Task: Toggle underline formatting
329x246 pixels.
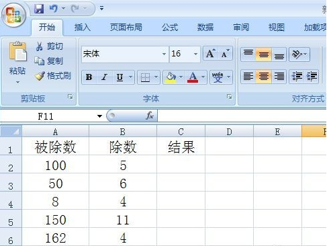Action: [x=120, y=77]
